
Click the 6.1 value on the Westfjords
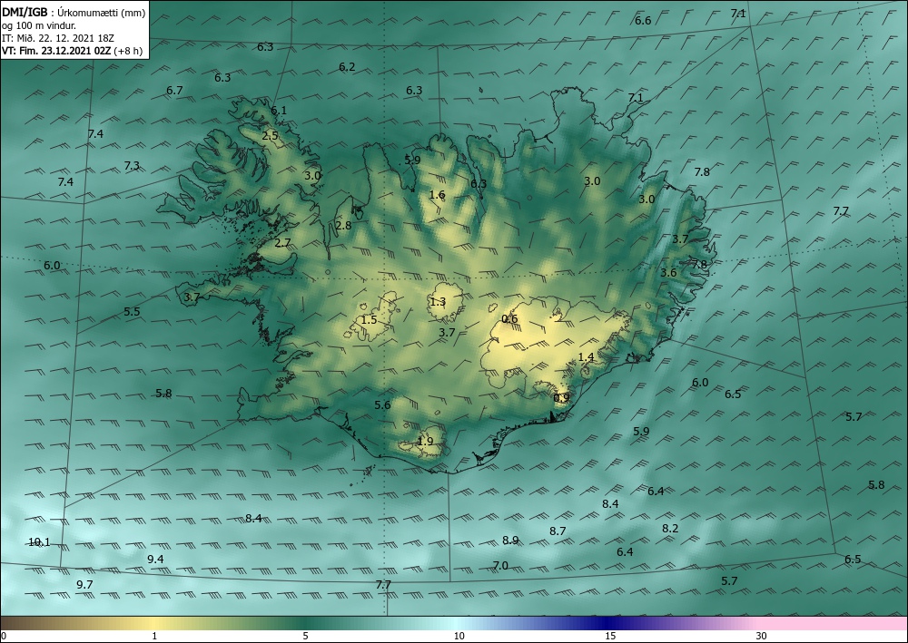(x=279, y=111)
